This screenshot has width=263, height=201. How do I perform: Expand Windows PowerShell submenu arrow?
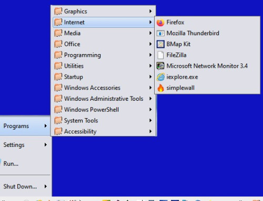pyautogui.click(x=150, y=110)
